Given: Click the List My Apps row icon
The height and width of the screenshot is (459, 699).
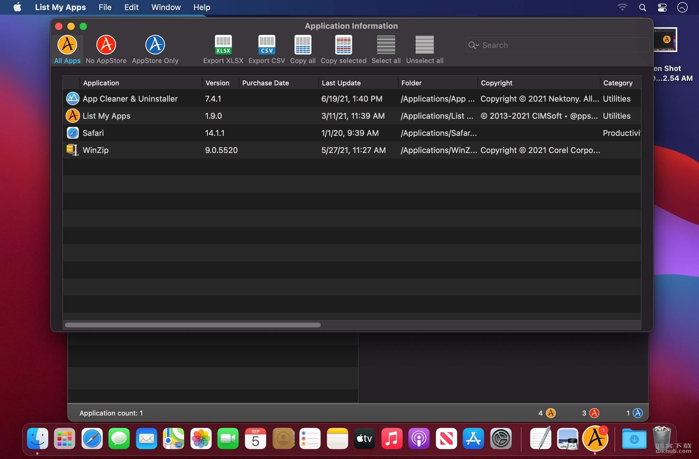Looking at the screenshot, I should pyautogui.click(x=73, y=116).
